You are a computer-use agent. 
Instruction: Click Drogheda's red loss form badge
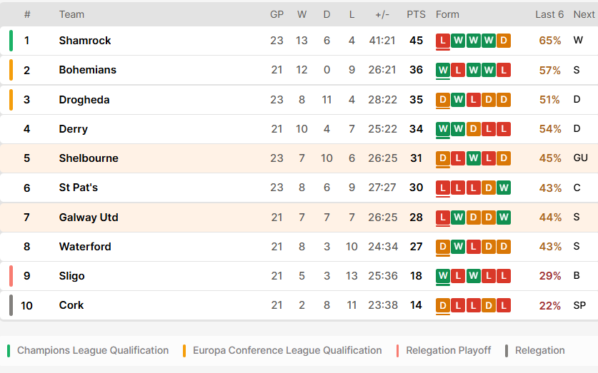coord(473,100)
